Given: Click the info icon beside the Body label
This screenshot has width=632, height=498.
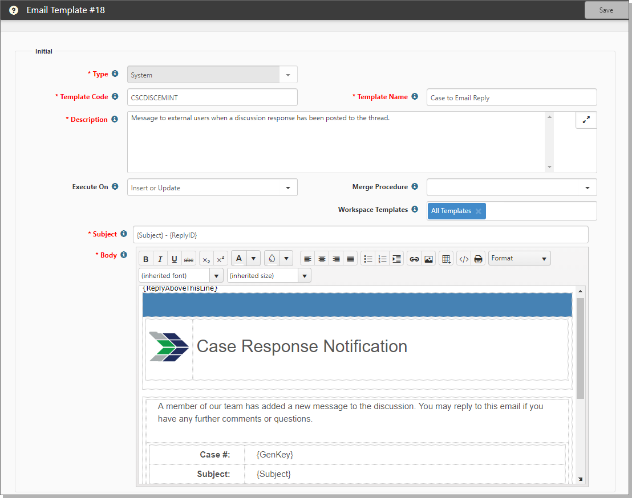Looking at the screenshot, I should [x=124, y=255].
